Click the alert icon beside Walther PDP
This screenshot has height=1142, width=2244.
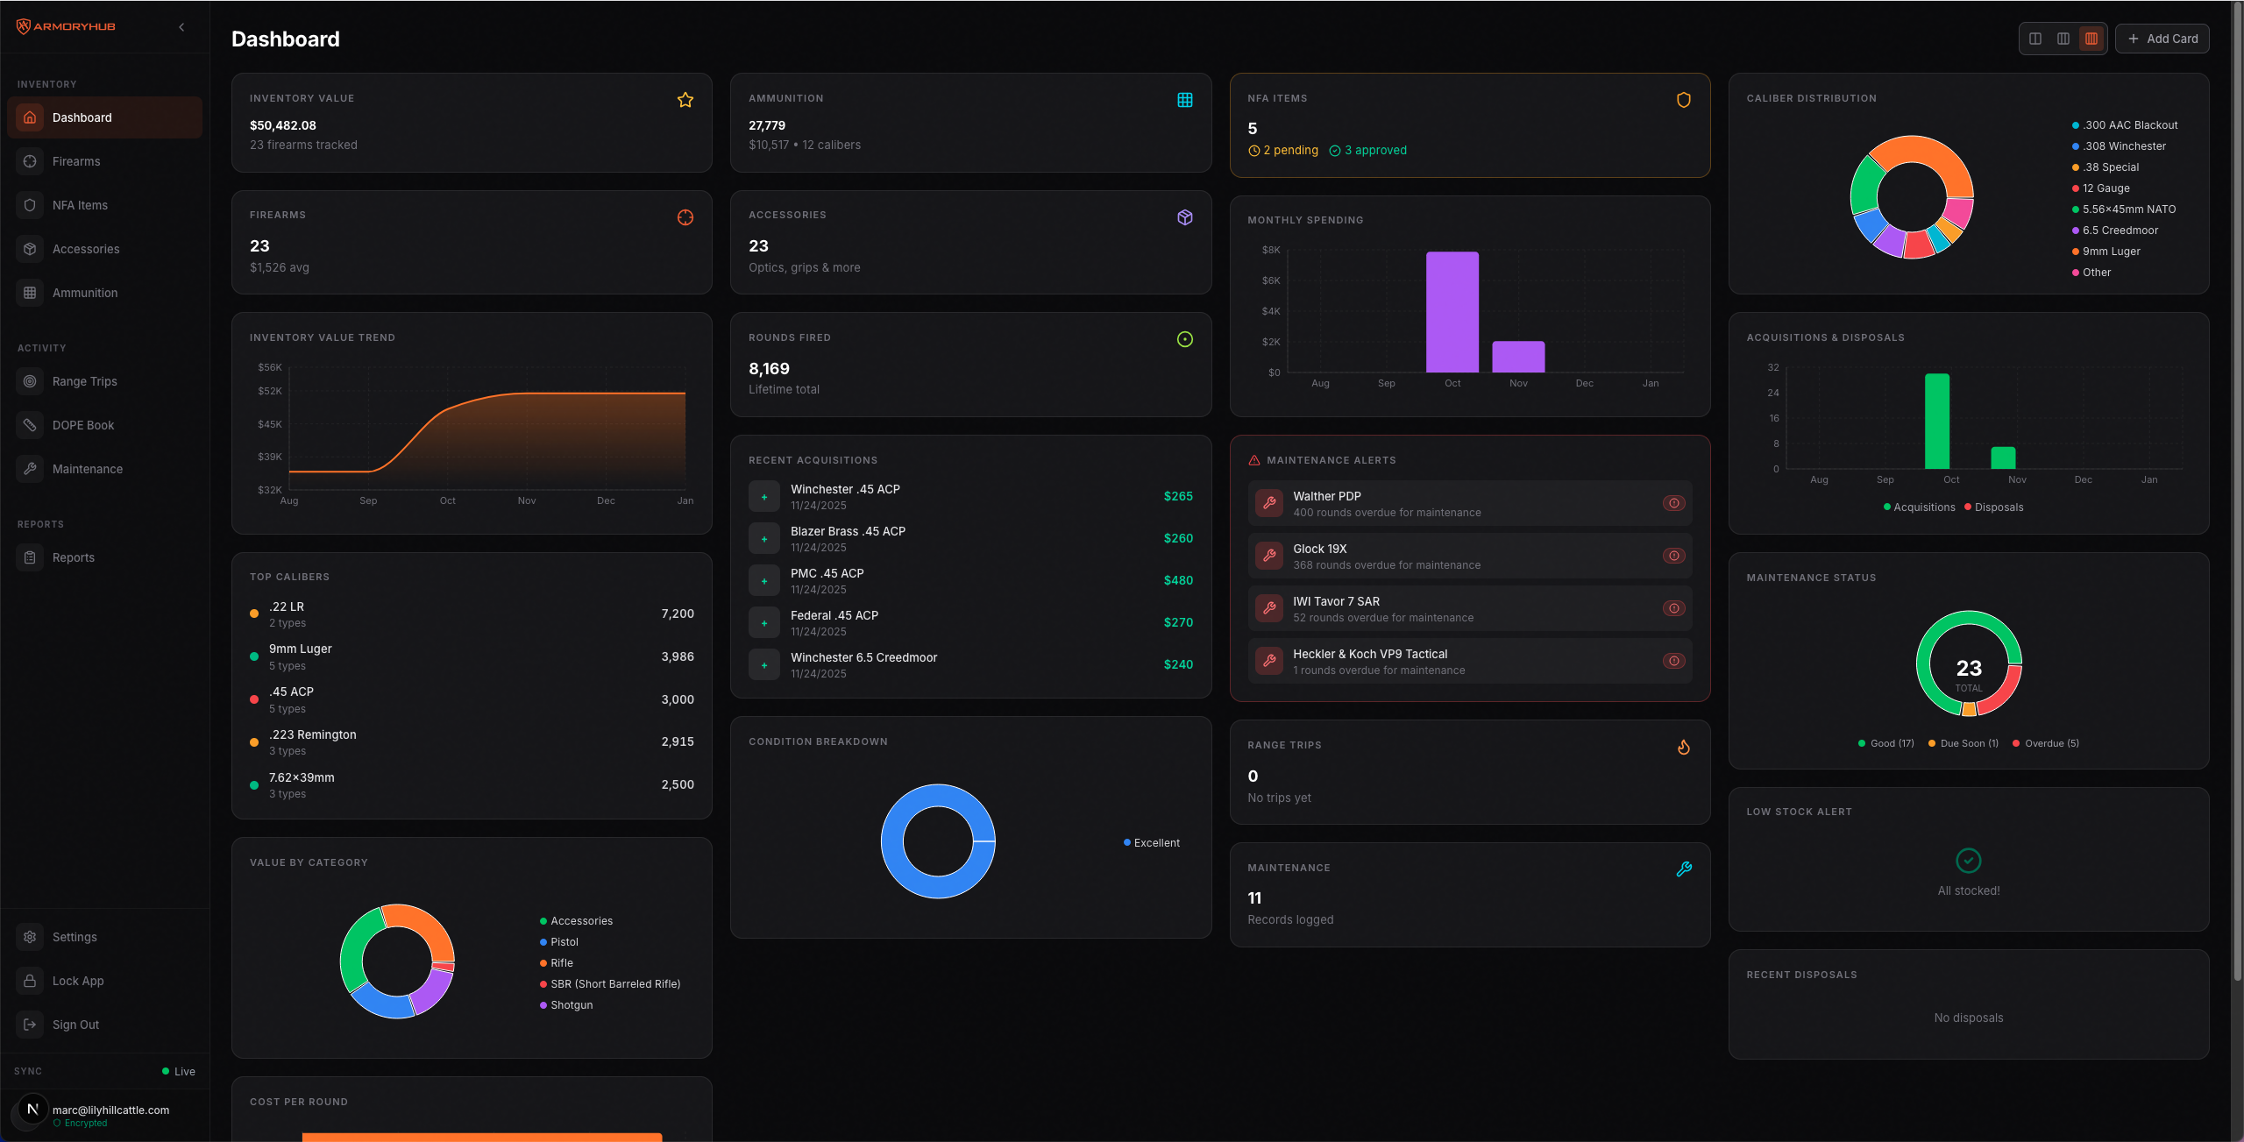1675,503
